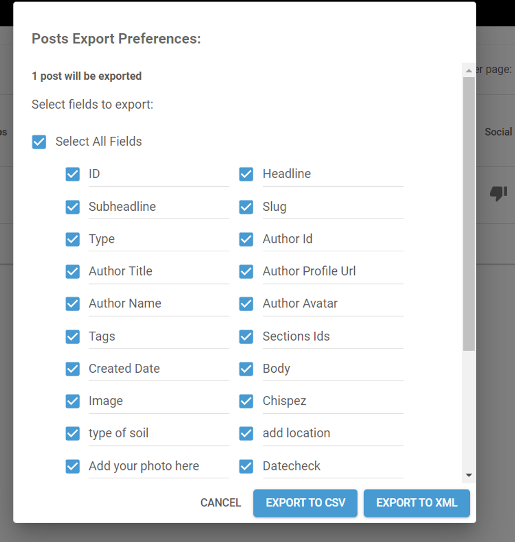Disable the type of soil field
515x542 pixels.
(x=73, y=433)
